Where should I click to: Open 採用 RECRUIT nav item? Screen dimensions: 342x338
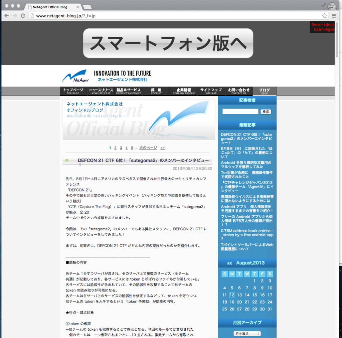156,91
